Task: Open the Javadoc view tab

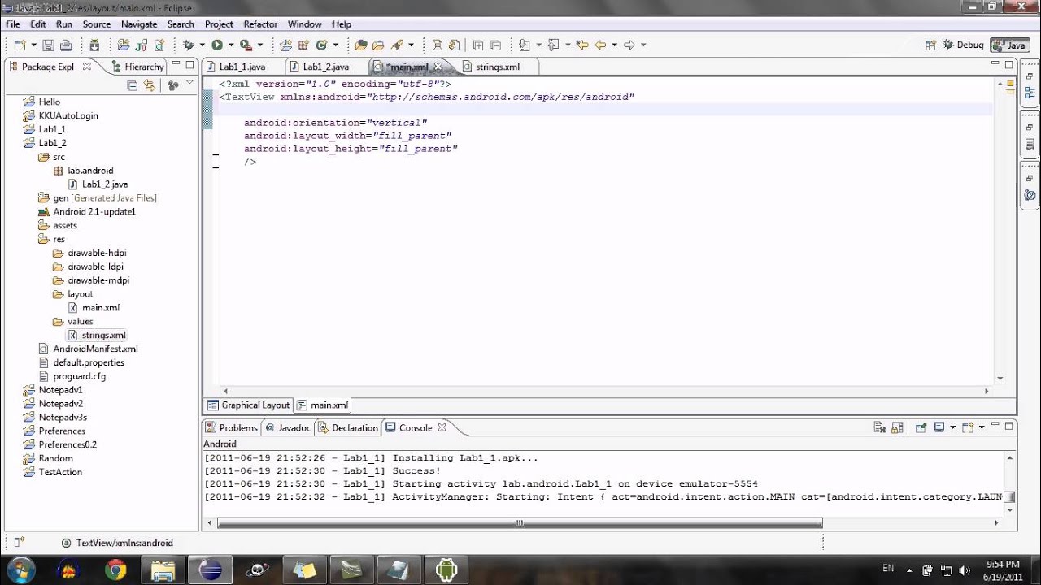Action: coord(288,427)
